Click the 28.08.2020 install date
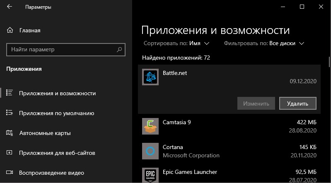 point(303,130)
